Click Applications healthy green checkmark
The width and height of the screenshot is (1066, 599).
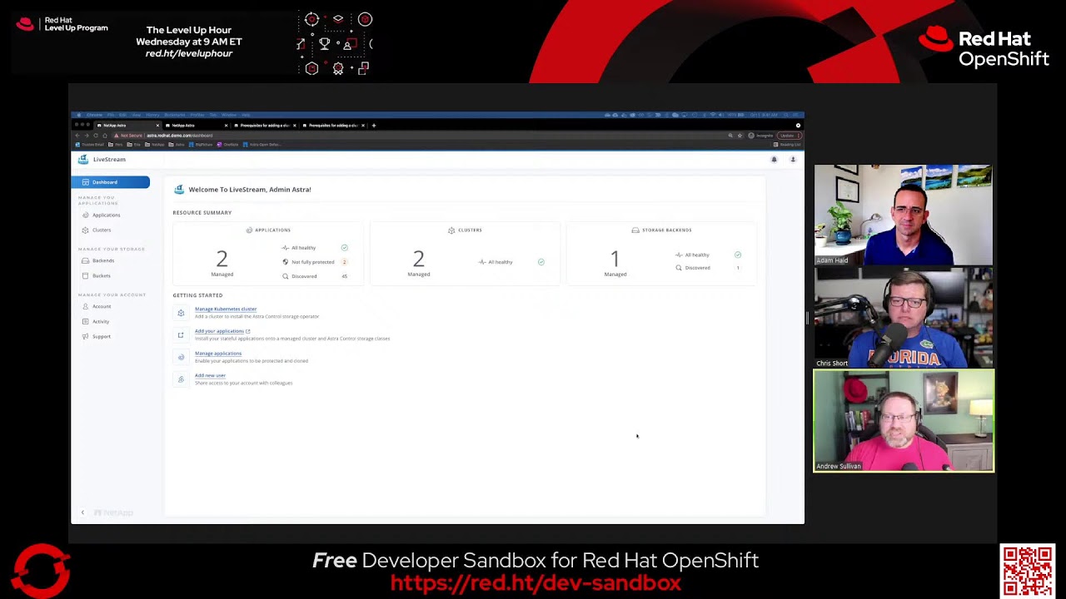click(344, 248)
